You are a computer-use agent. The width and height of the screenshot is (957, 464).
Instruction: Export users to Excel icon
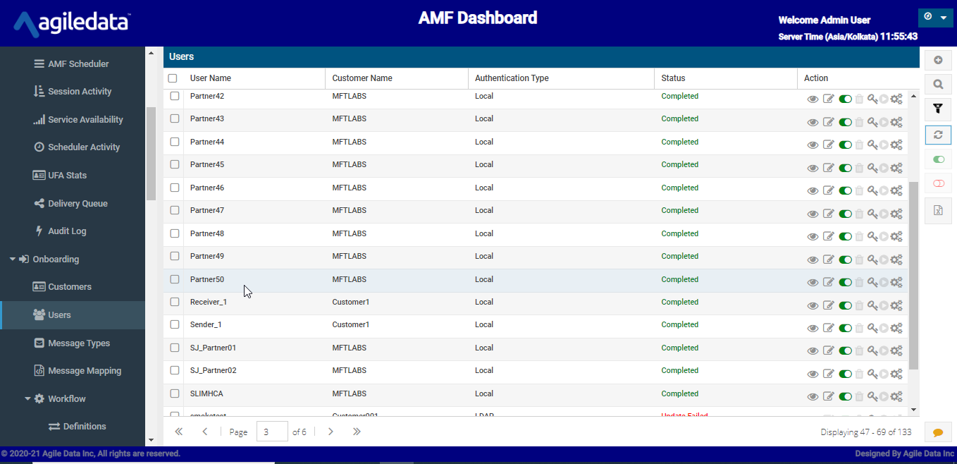(x=938, y=210)
